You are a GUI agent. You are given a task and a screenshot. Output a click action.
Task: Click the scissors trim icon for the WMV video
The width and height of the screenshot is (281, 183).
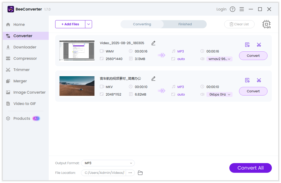click(259, 45)
